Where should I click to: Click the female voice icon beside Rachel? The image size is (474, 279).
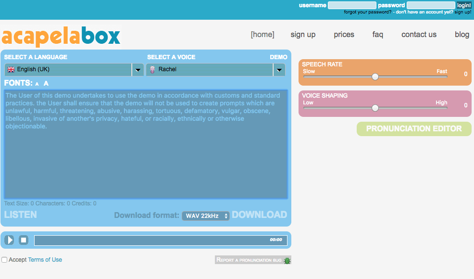[153, 69]
